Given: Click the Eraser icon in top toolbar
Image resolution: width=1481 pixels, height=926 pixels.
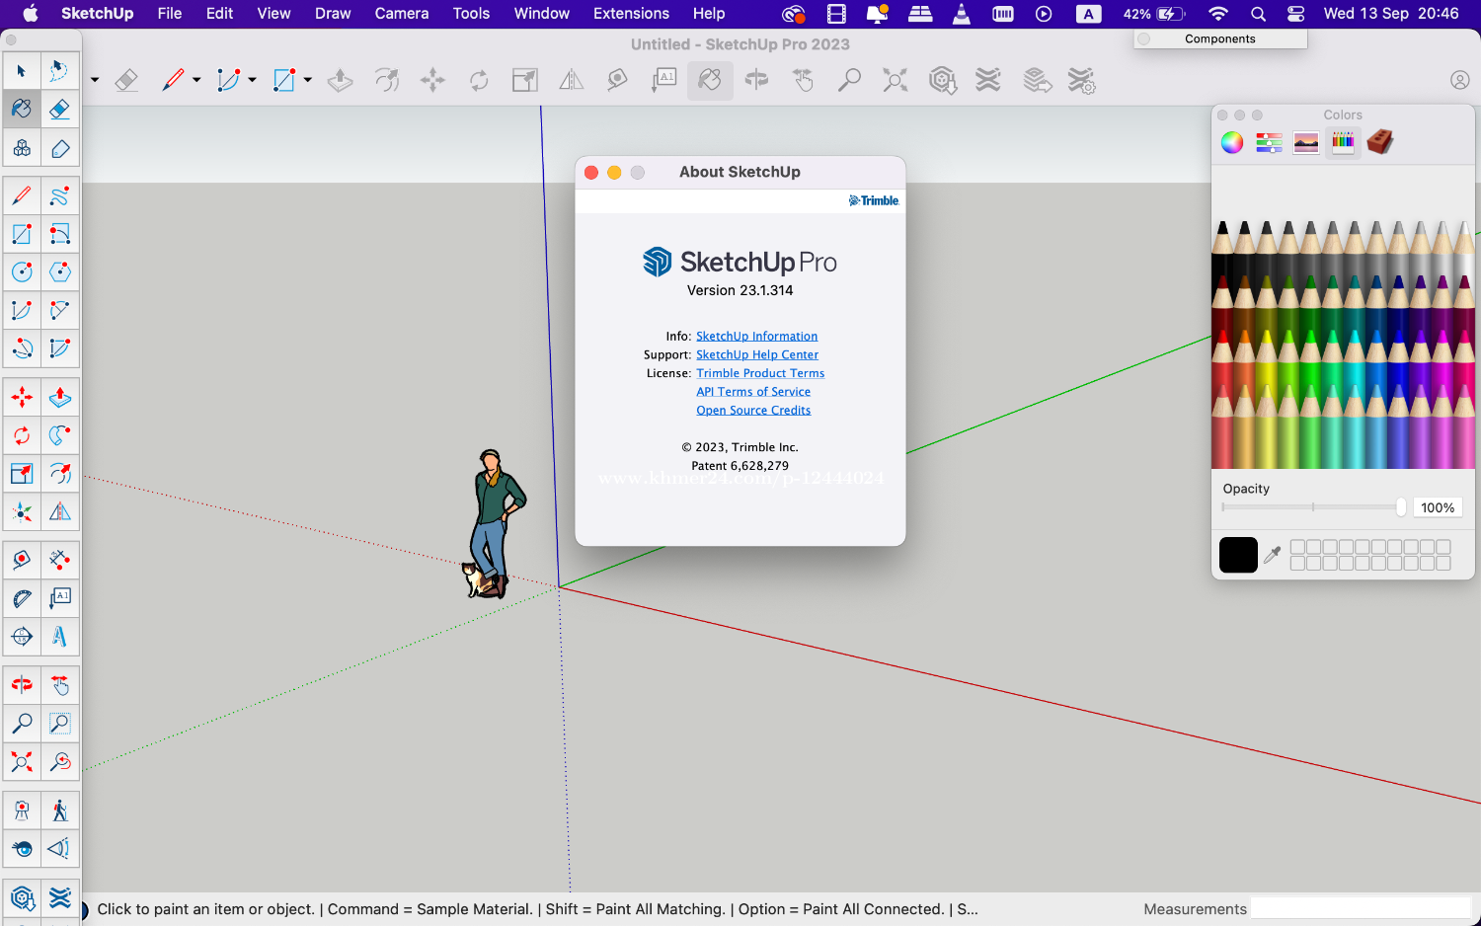Looking at the screenshot, I should [126, 80].
